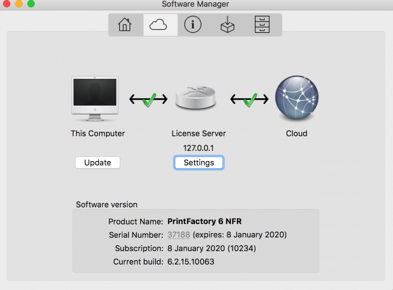
Task: Maximize window with the green button
Action: (x=31, y=4)
